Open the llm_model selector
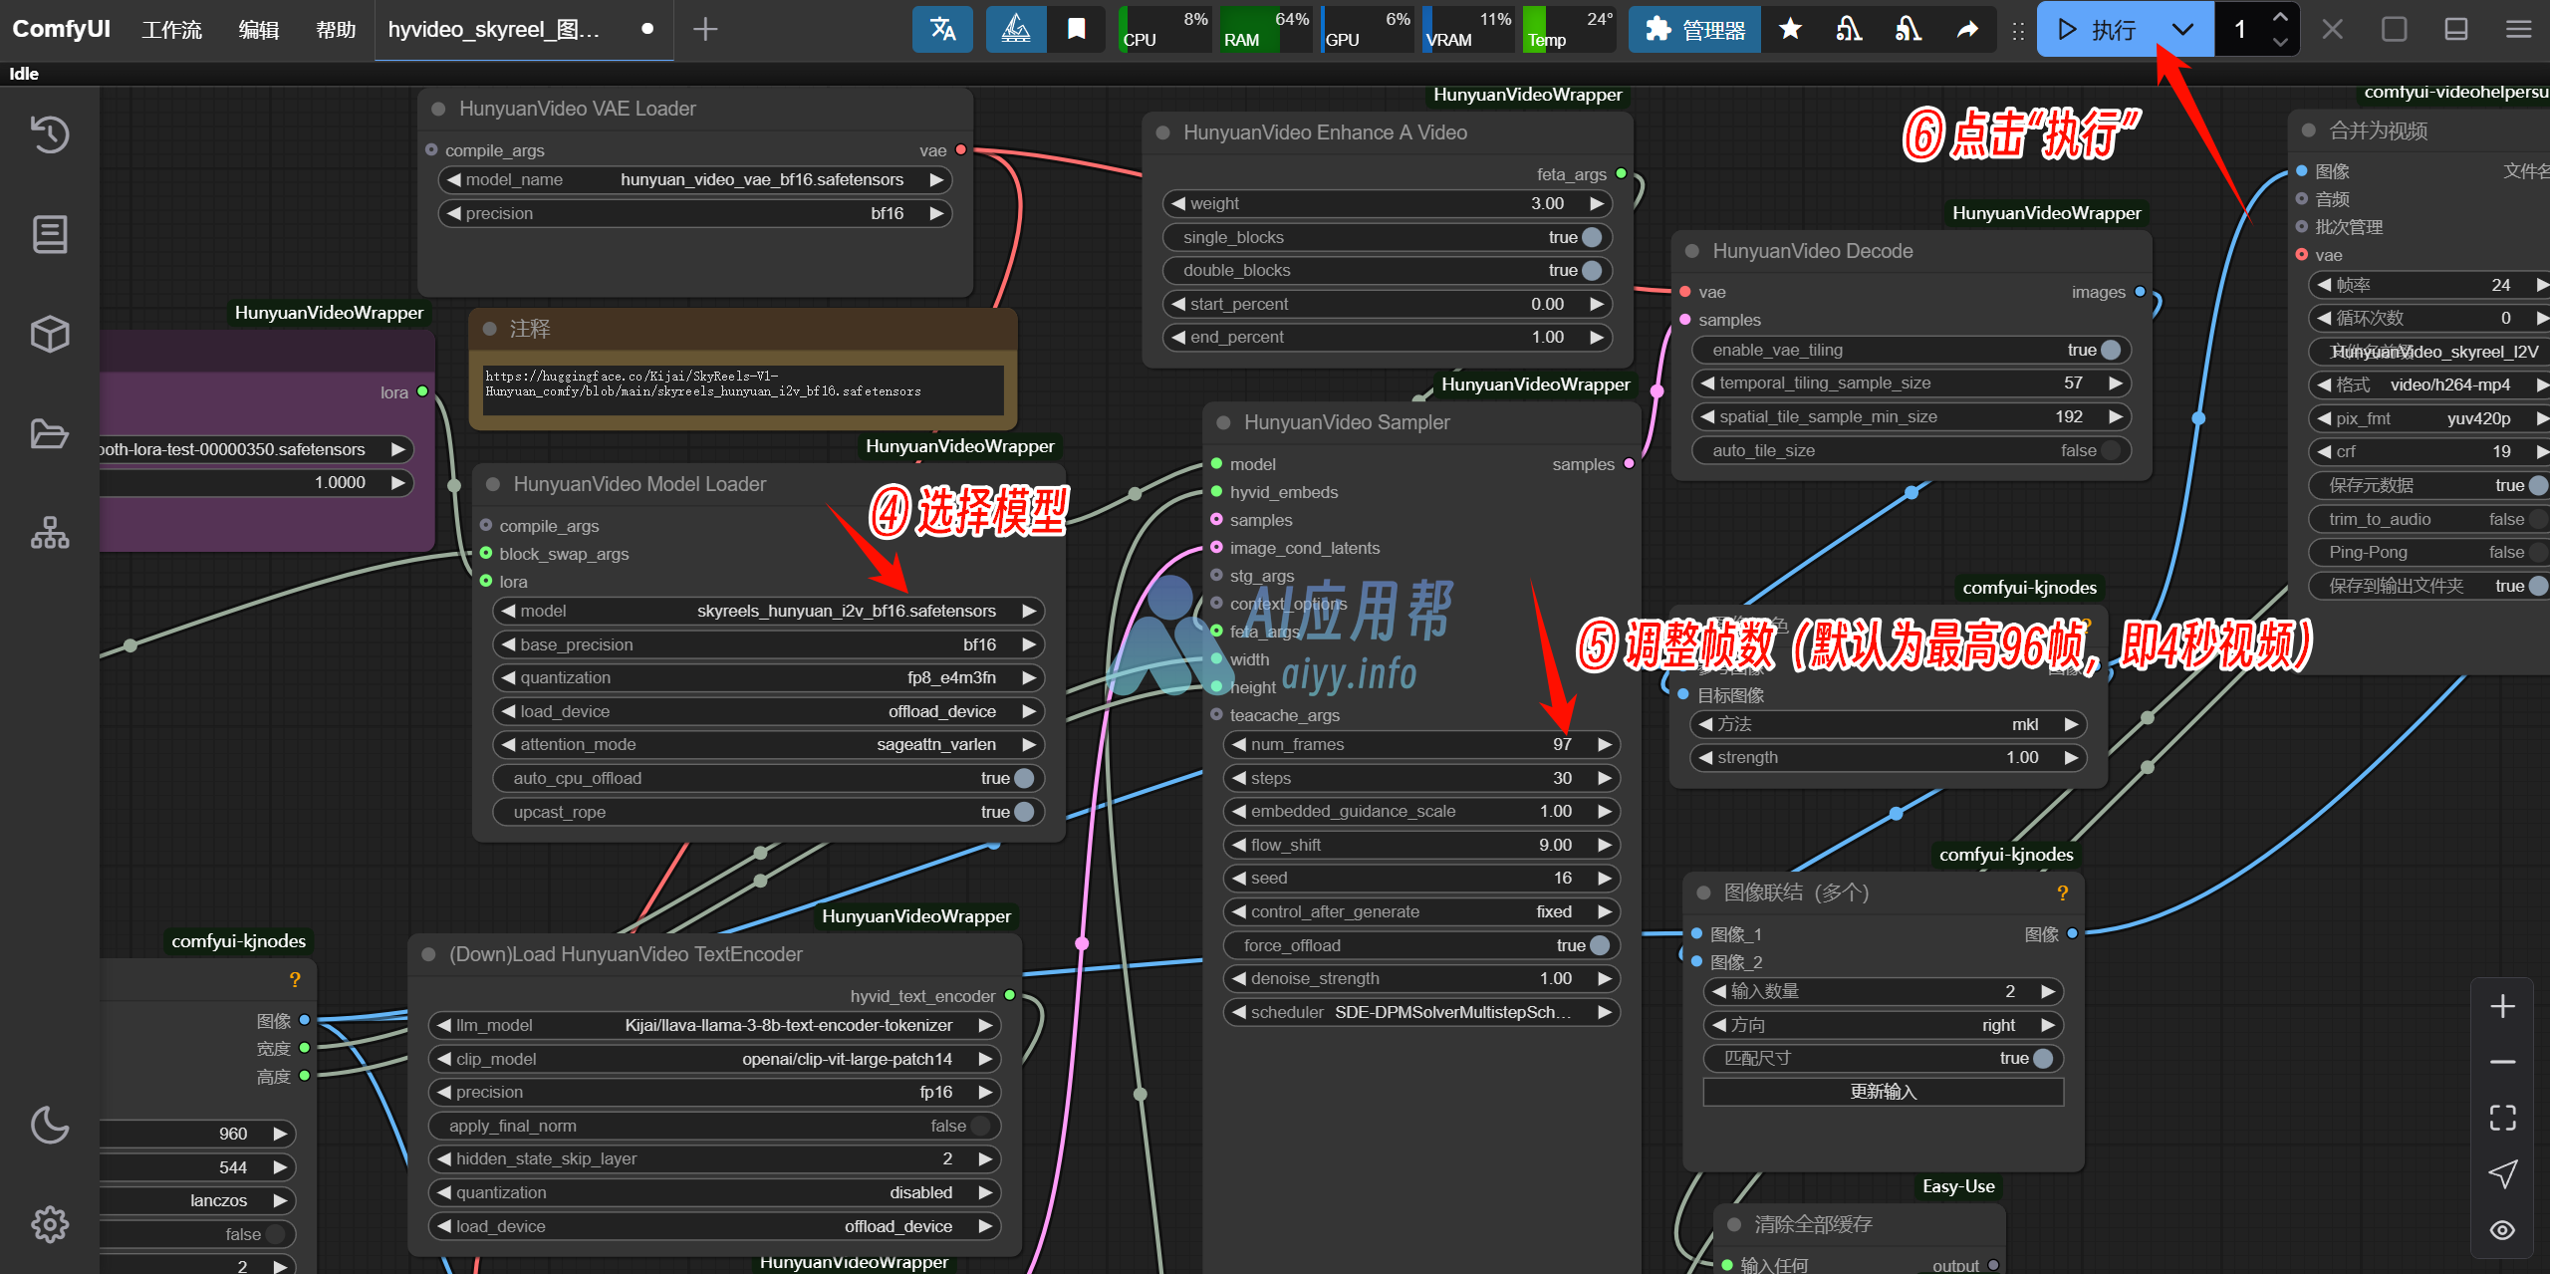This screenshot has width=2550, height=1274. [715, 1025]
